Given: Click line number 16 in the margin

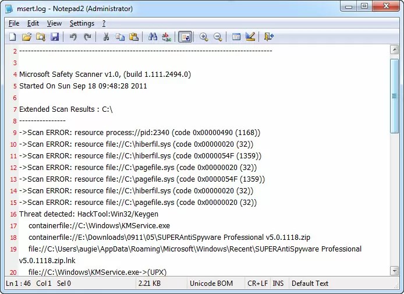Looking at the screenshot, I should pyautogui.click(x=13, y=214).
